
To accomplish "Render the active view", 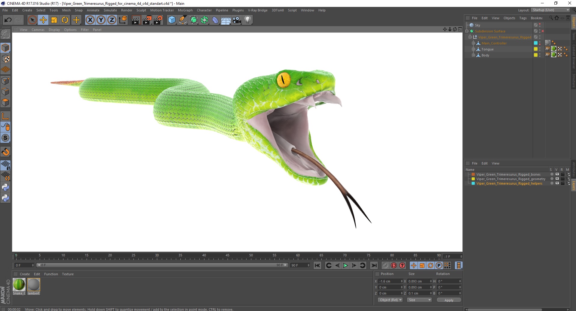I will coord(136,20).
